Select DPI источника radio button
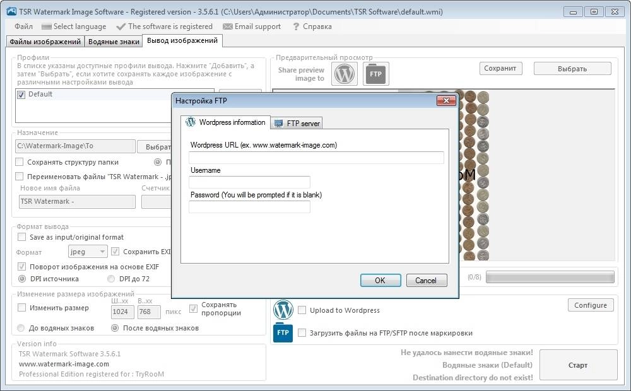631x391 pixels. pos(22,279)
